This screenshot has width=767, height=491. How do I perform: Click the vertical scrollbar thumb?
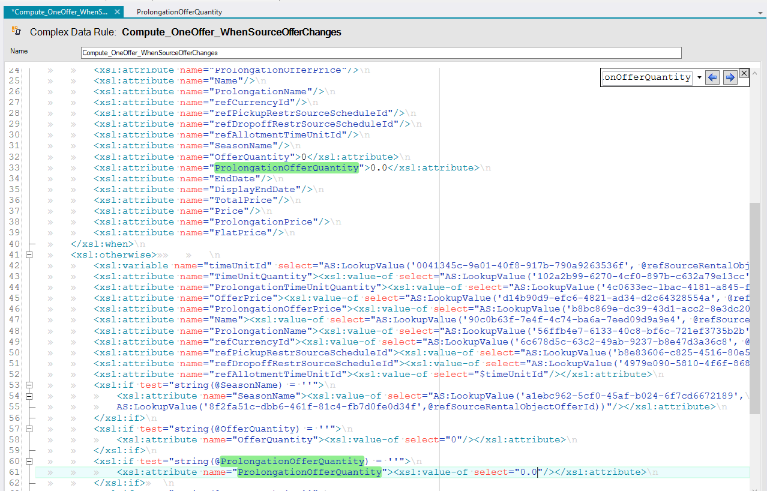pos(754,307)
